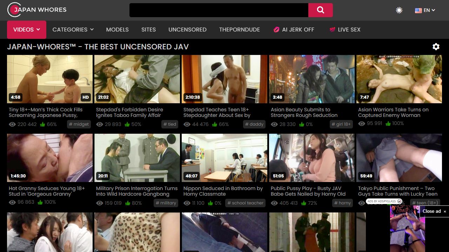Click the thumbs-up icon beside 80%
Viewport: 449px width, 252px height.
pos(128,203)
